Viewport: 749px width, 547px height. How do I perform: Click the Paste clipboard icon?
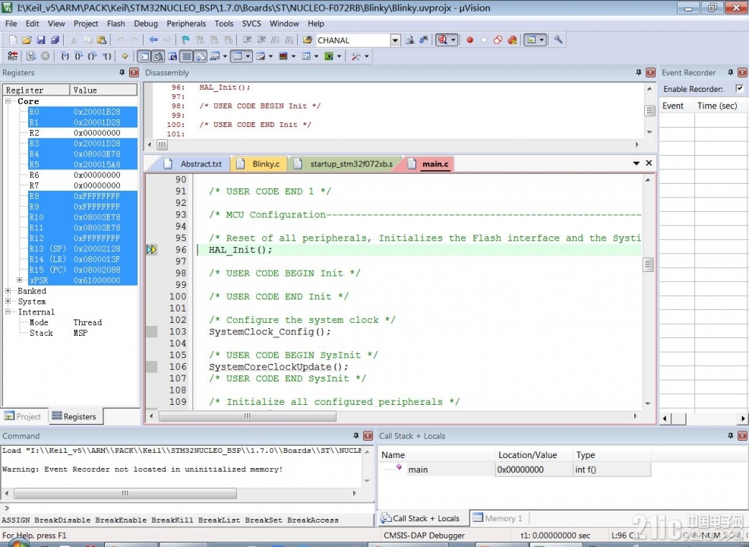[102, 40]
